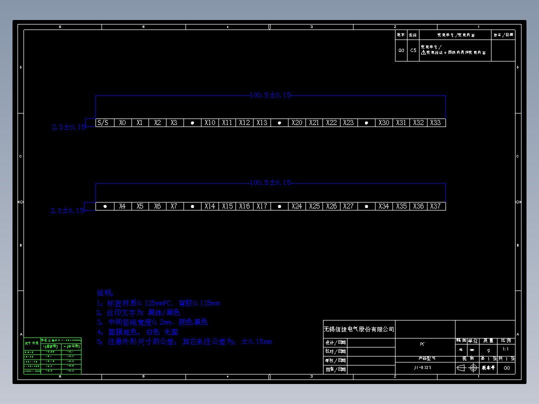Pick the X2 label cell
This screenshot has height=404, width=539.
157,122
